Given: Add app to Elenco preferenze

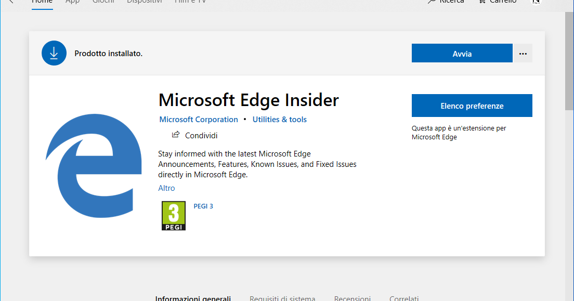Looking at the screenshot, I should point(472,105).
